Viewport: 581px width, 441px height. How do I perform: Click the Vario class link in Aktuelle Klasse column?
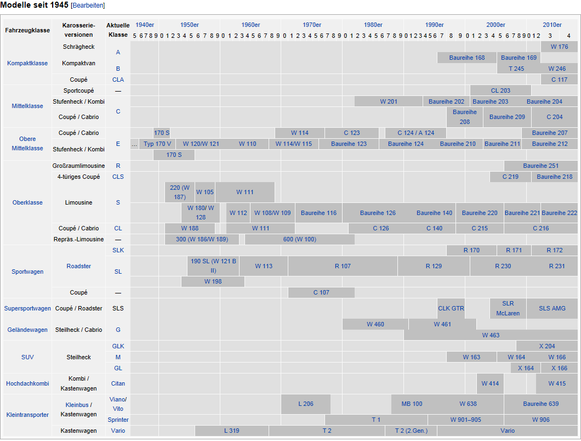pos(118,431)
